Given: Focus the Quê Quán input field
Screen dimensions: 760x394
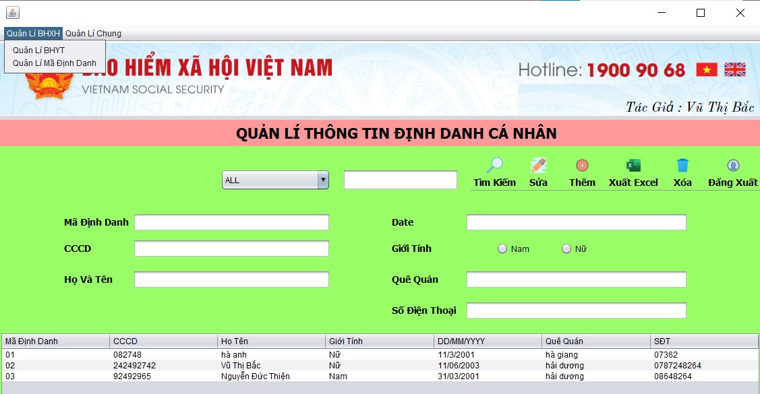Looking at the screenshot, I should [x=577, y=280].
